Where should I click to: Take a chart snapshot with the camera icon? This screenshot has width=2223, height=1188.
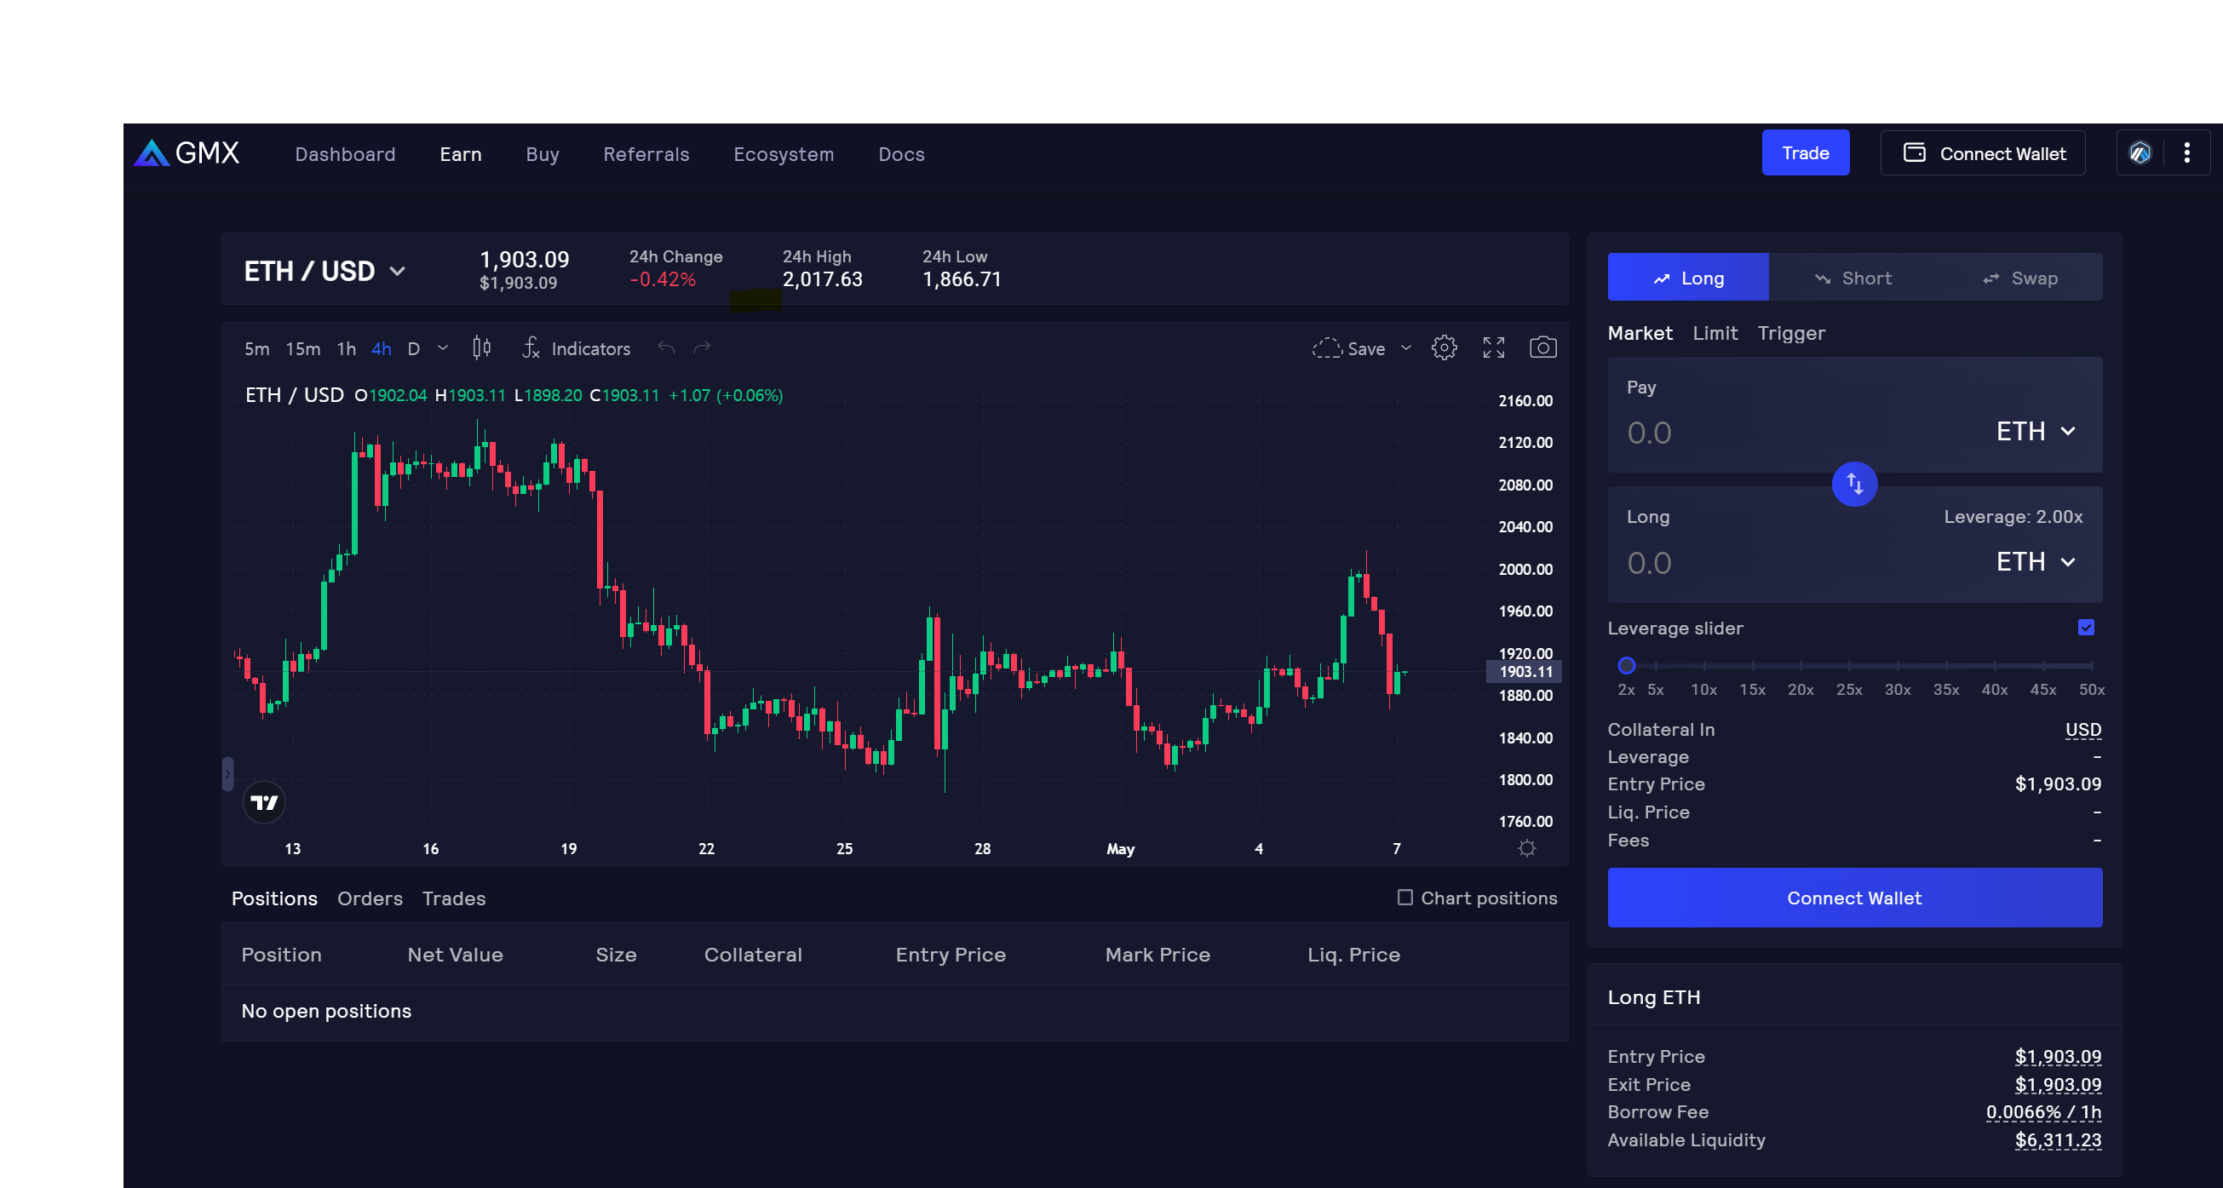[x=1544, y=347]
